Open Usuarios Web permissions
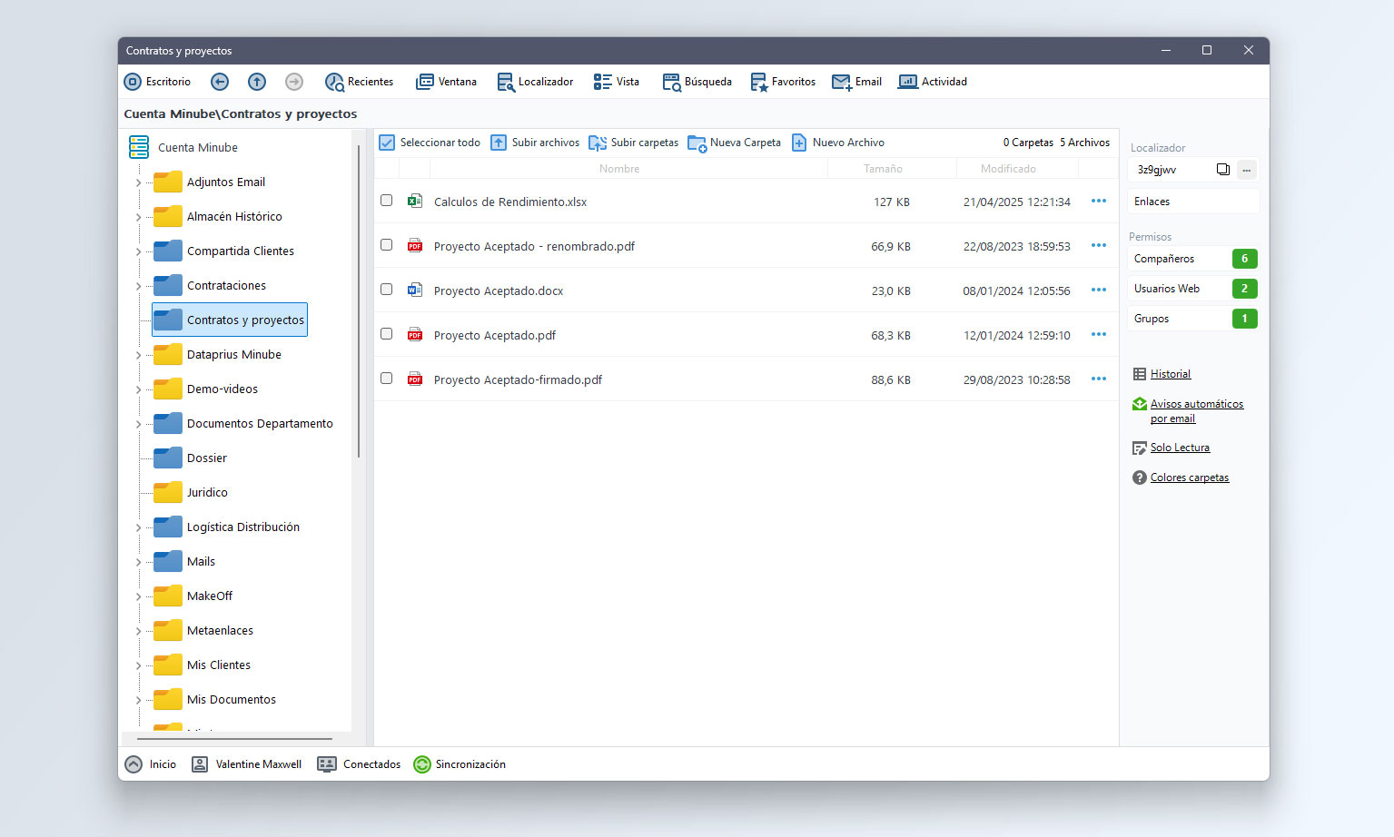The image size is (1394, 837). [1193, 289]
